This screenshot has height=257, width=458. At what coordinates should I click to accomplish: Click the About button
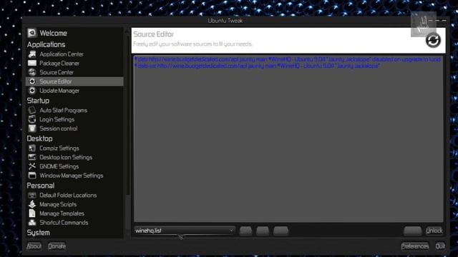coord(34,246)
